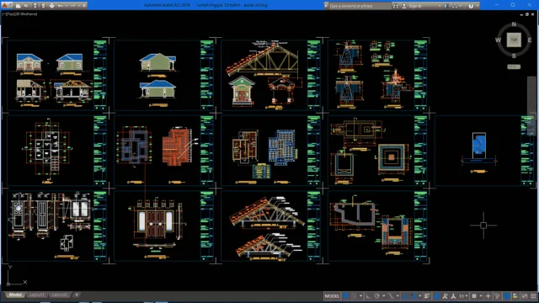The width and height of the screenshot is (539, 303).
Task: Switch to the Layout1 tab
Action: tap(36, 295)
